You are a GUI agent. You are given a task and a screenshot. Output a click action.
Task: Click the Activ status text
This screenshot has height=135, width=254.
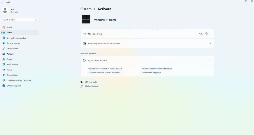click(201, 34)
